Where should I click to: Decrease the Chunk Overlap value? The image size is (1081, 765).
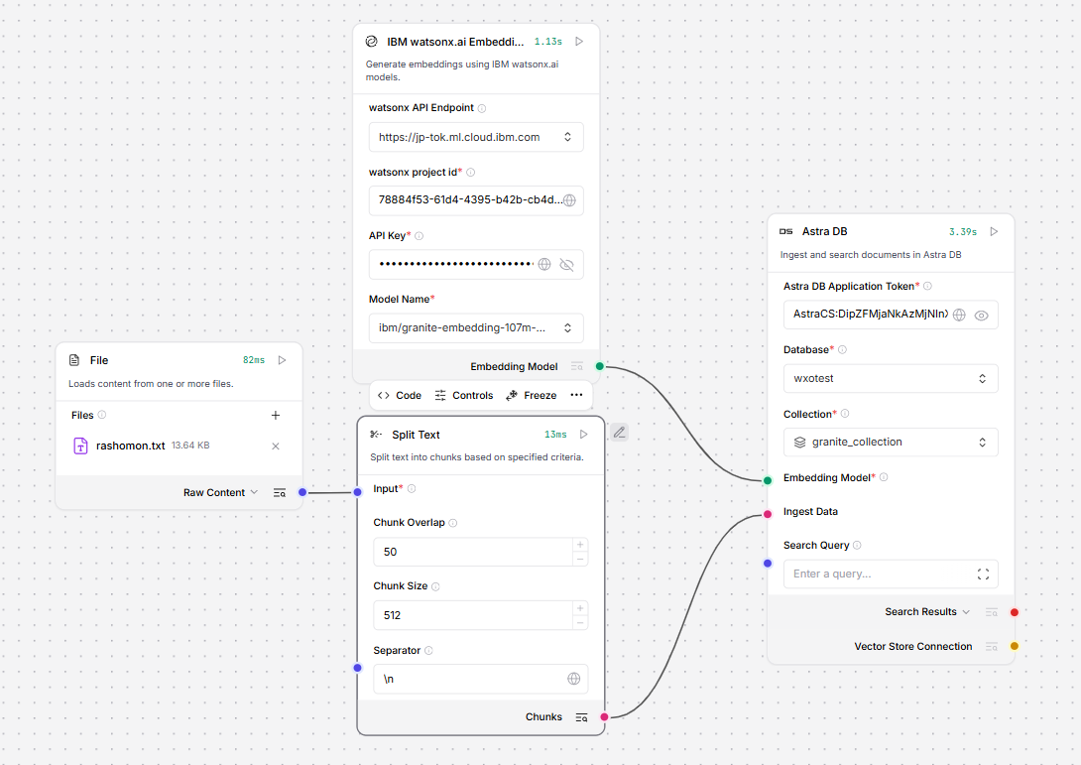[580, 560]
